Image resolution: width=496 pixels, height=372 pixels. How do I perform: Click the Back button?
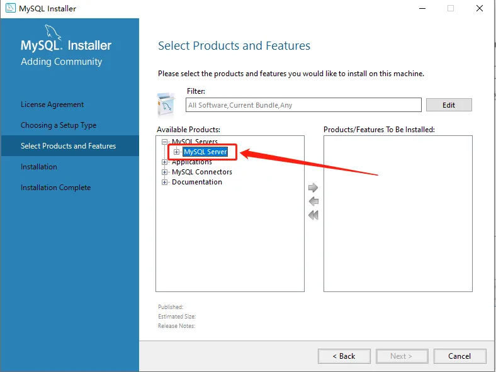click(344, 356)
